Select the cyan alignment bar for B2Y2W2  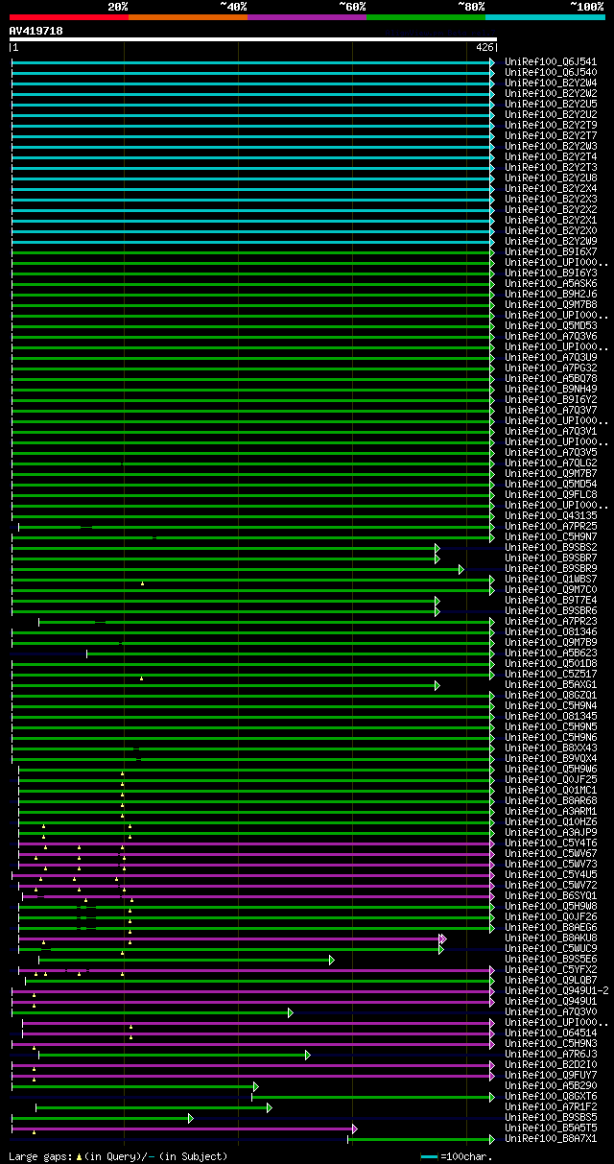point(251,93)
